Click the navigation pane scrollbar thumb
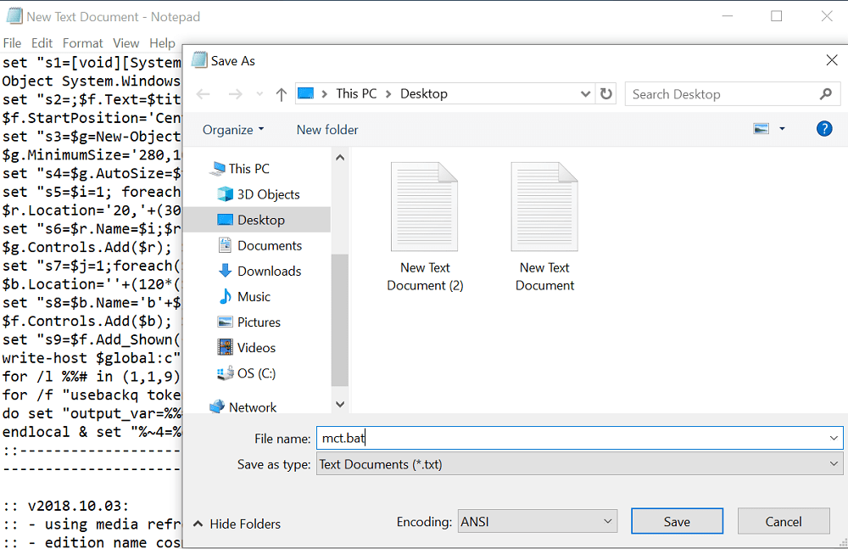The height and width of the screenshot is (549, 848). 340,319
